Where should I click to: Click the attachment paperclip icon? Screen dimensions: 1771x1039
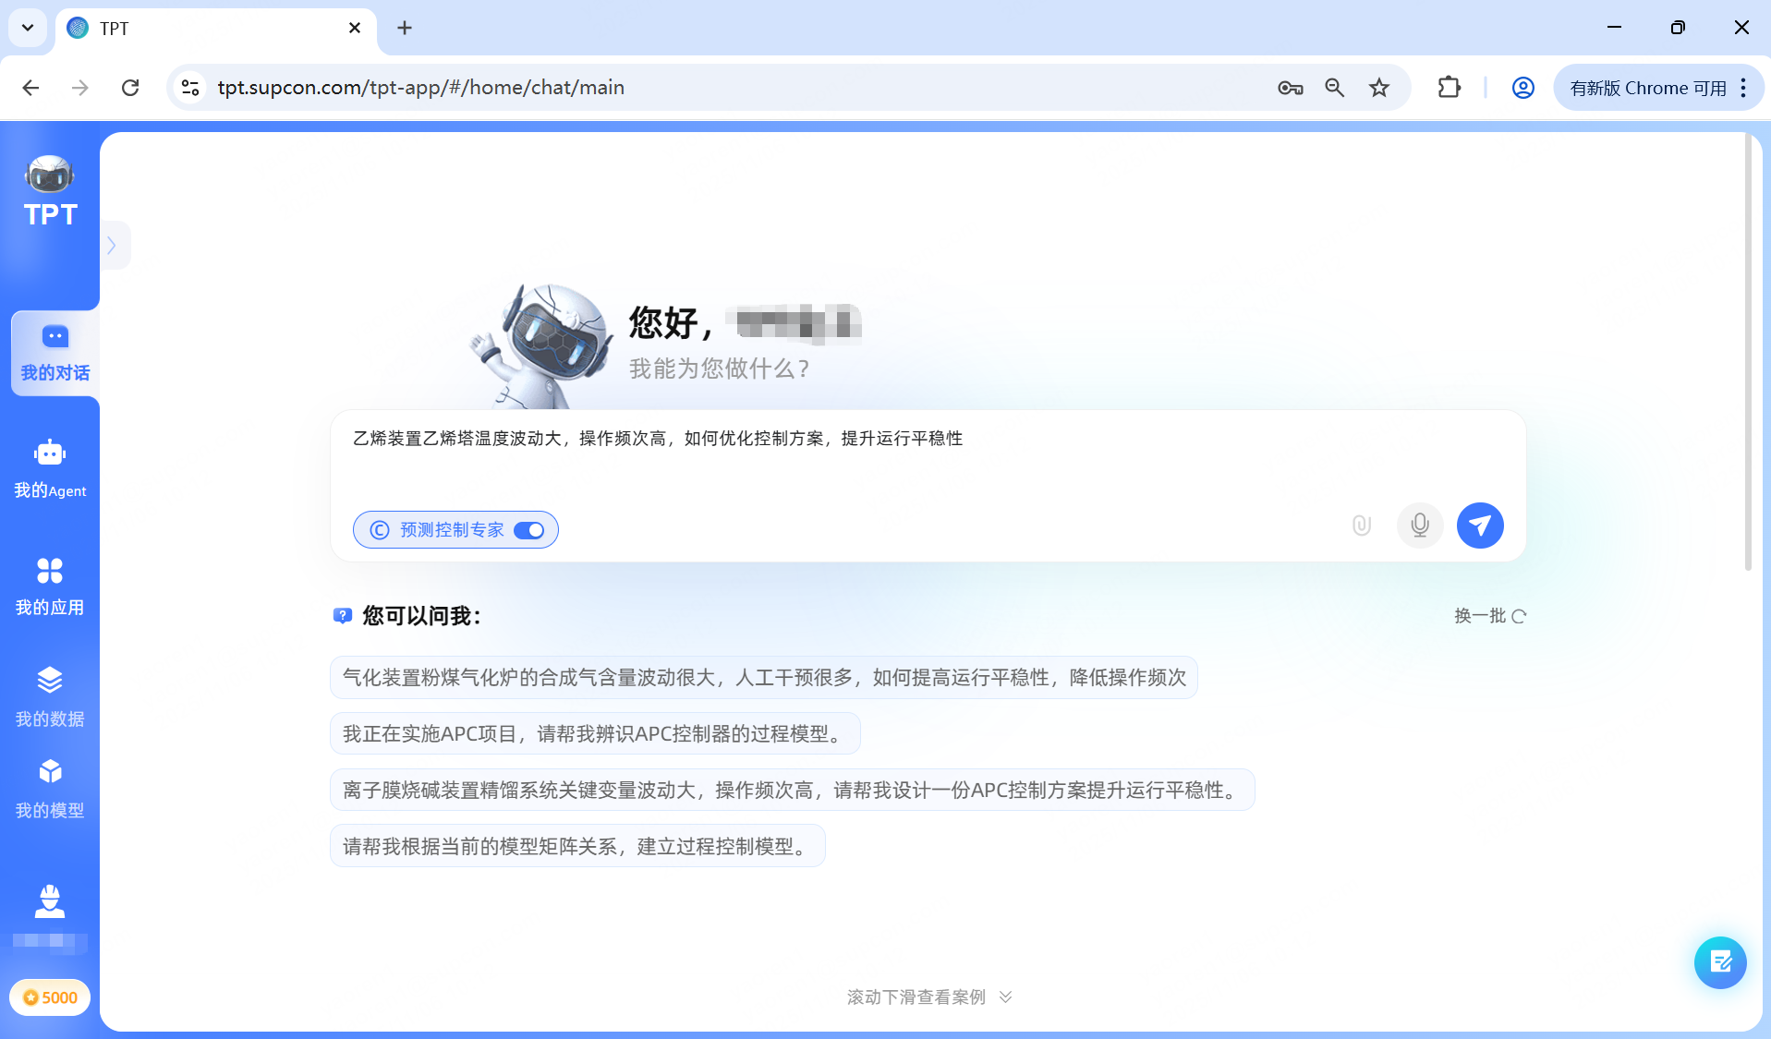(x=1361, y=525)
